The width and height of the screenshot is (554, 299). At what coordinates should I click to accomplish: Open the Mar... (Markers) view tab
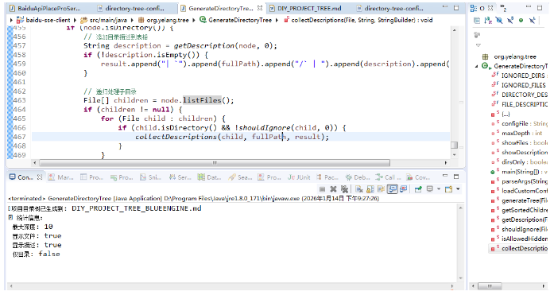pos(60,177)
